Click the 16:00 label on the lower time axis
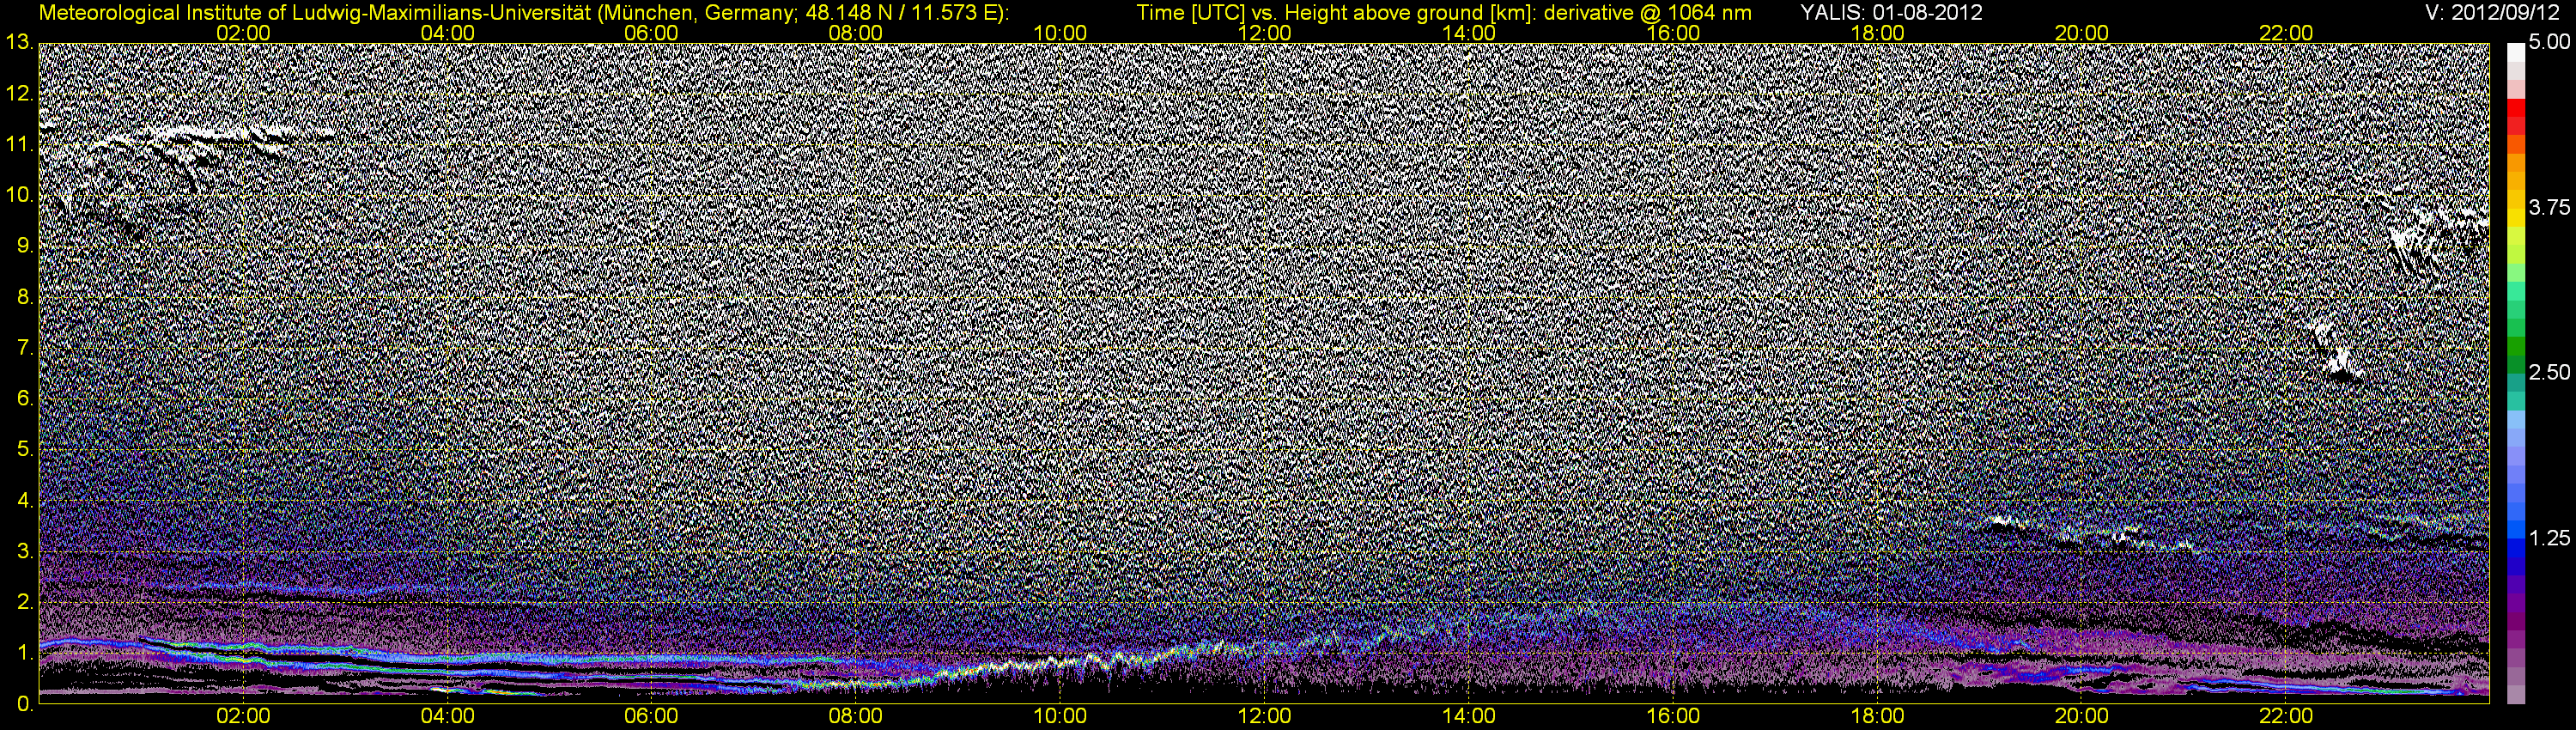Screen dimensions: 2576x730 coord(1673,717)
